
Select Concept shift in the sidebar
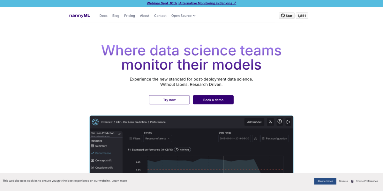[x=103, y=160]
